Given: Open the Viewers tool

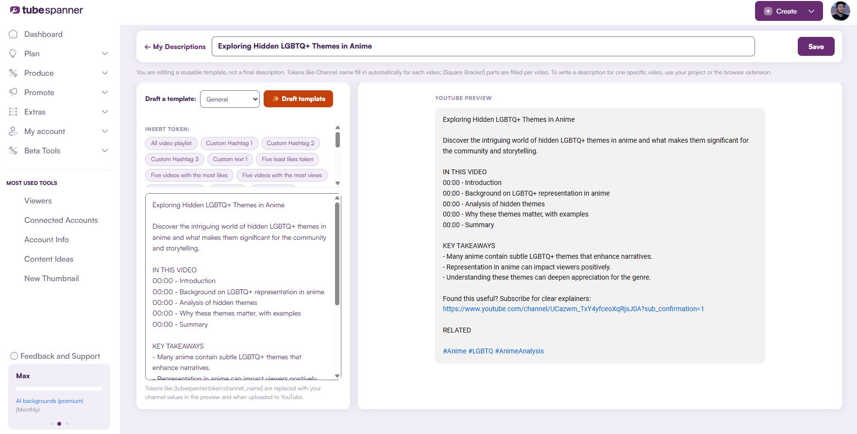Looking at the screenshot, I should pyautogui.click(x=38, y=201).
